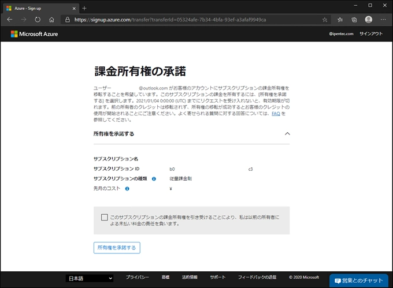
Task: Open the Collections icon in toolbar
Action: pos(354,20)
